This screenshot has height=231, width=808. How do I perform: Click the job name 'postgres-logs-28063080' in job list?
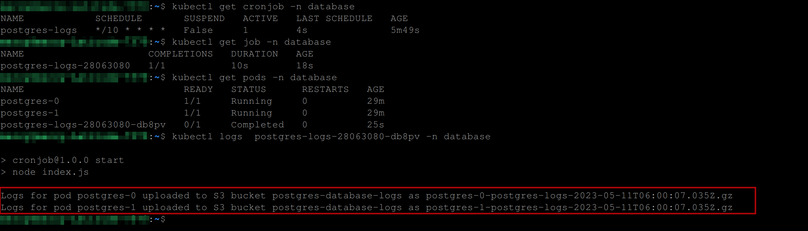click(65, 66)
